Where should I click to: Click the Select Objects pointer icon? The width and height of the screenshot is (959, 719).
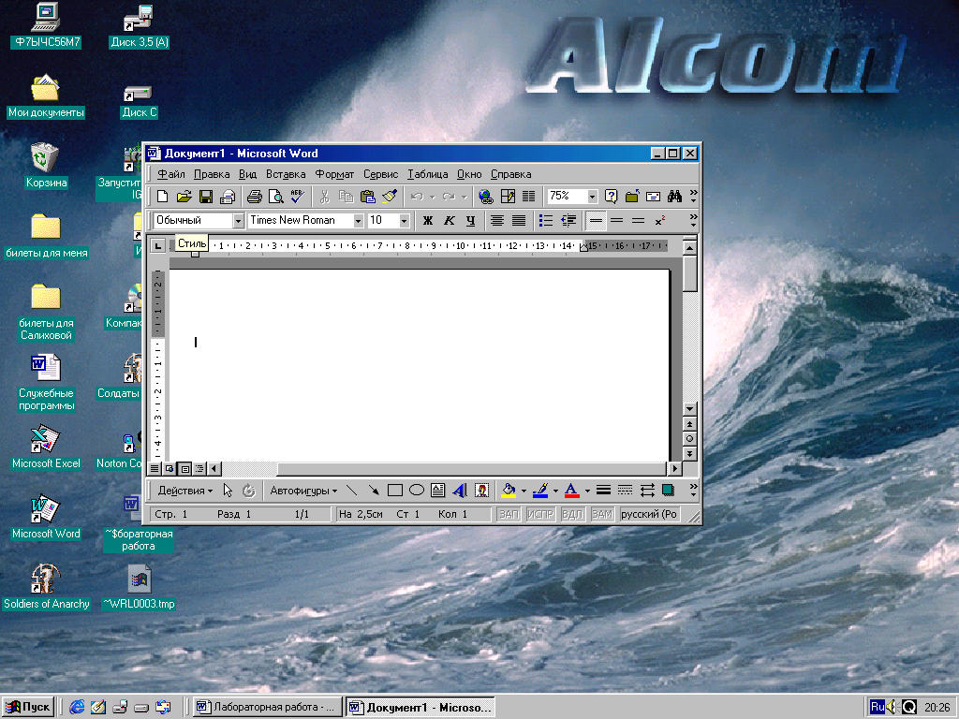pyautogui.click(x=228, y=491)
